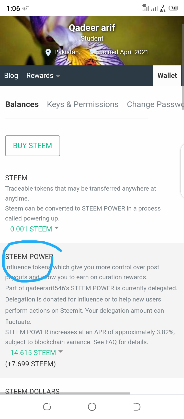Tap the 4G signal strength icon
Image resolution: width=184 pixels, height=419 pixels.
pyautogui.click(x=146, y=8)
